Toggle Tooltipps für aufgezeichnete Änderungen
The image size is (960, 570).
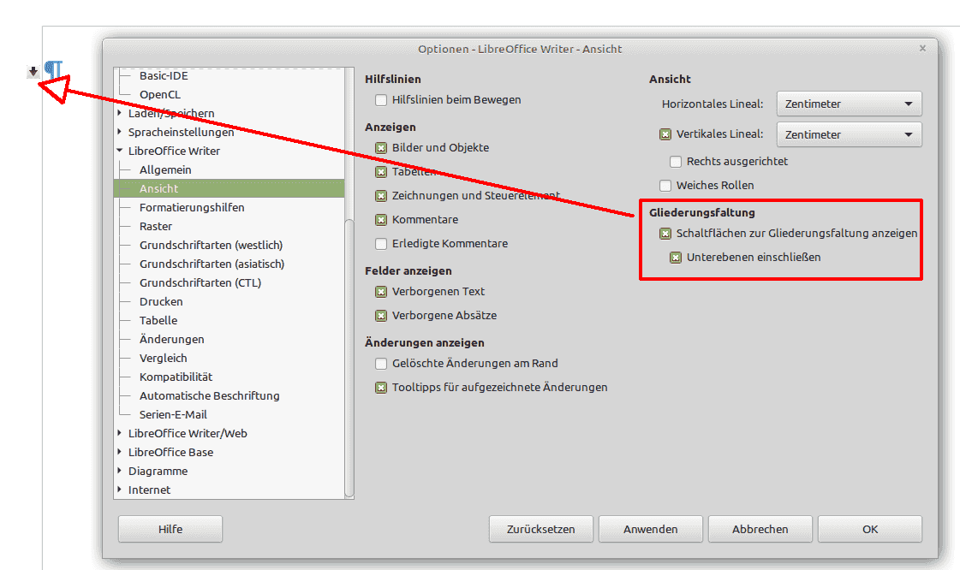tap(381, 387)
